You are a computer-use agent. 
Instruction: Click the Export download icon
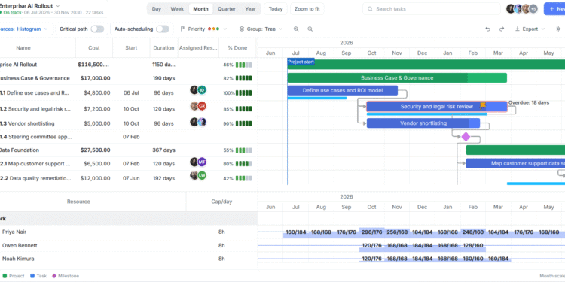coord(518,29)
